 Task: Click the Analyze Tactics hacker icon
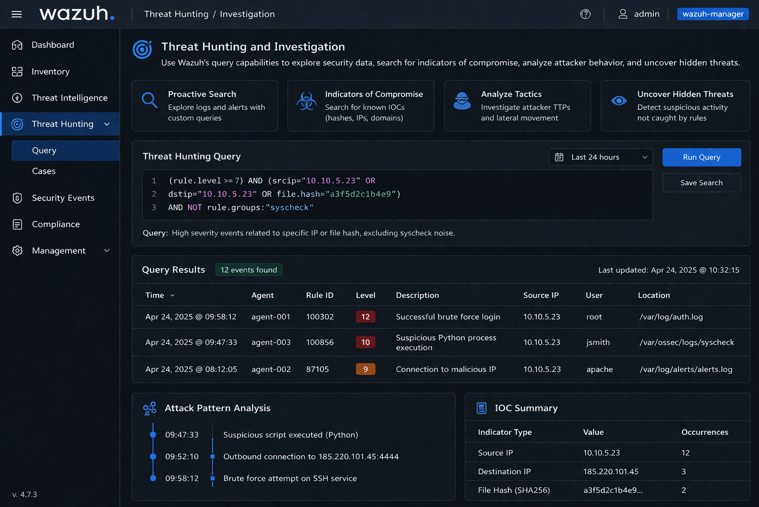462,101
